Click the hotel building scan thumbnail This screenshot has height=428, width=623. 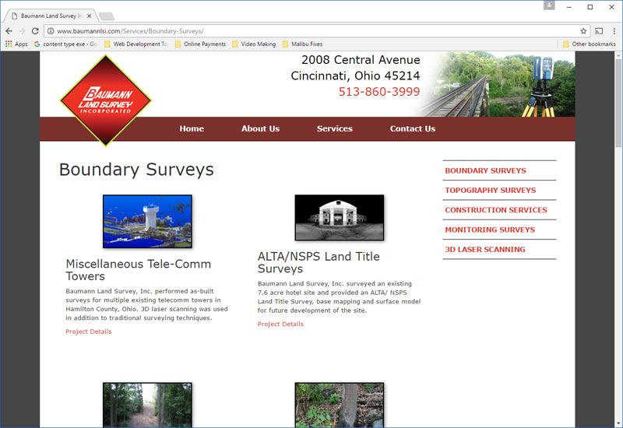point(340,218)
